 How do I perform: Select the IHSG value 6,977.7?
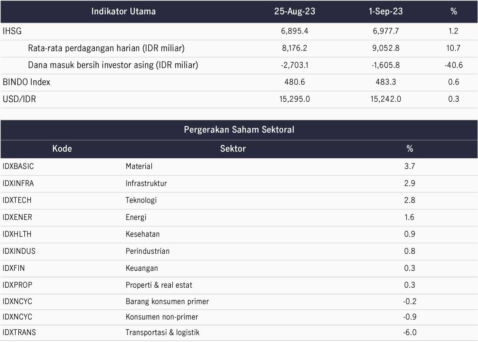point(386,31)
